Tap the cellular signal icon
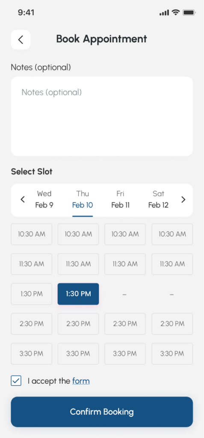The width and height of the screenshot is (204, 438). click(x=164, y=12)
